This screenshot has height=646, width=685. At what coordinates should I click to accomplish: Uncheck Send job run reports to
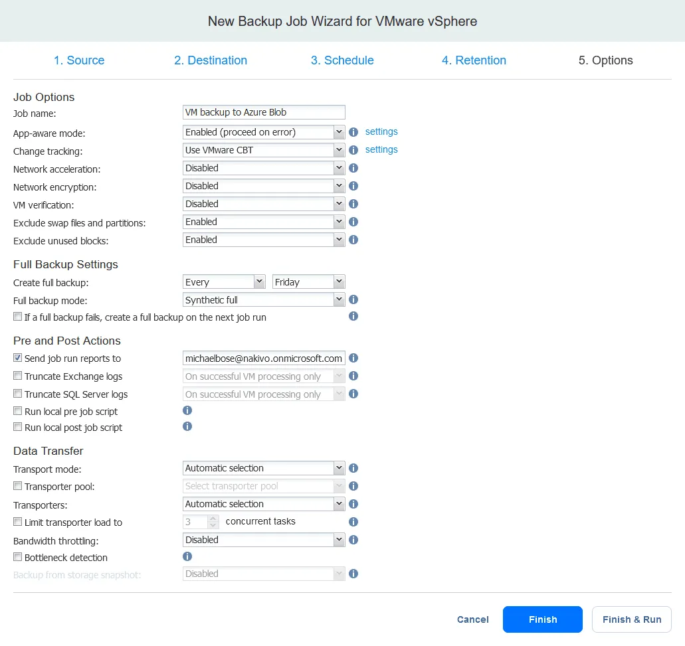tap(18, 358)
